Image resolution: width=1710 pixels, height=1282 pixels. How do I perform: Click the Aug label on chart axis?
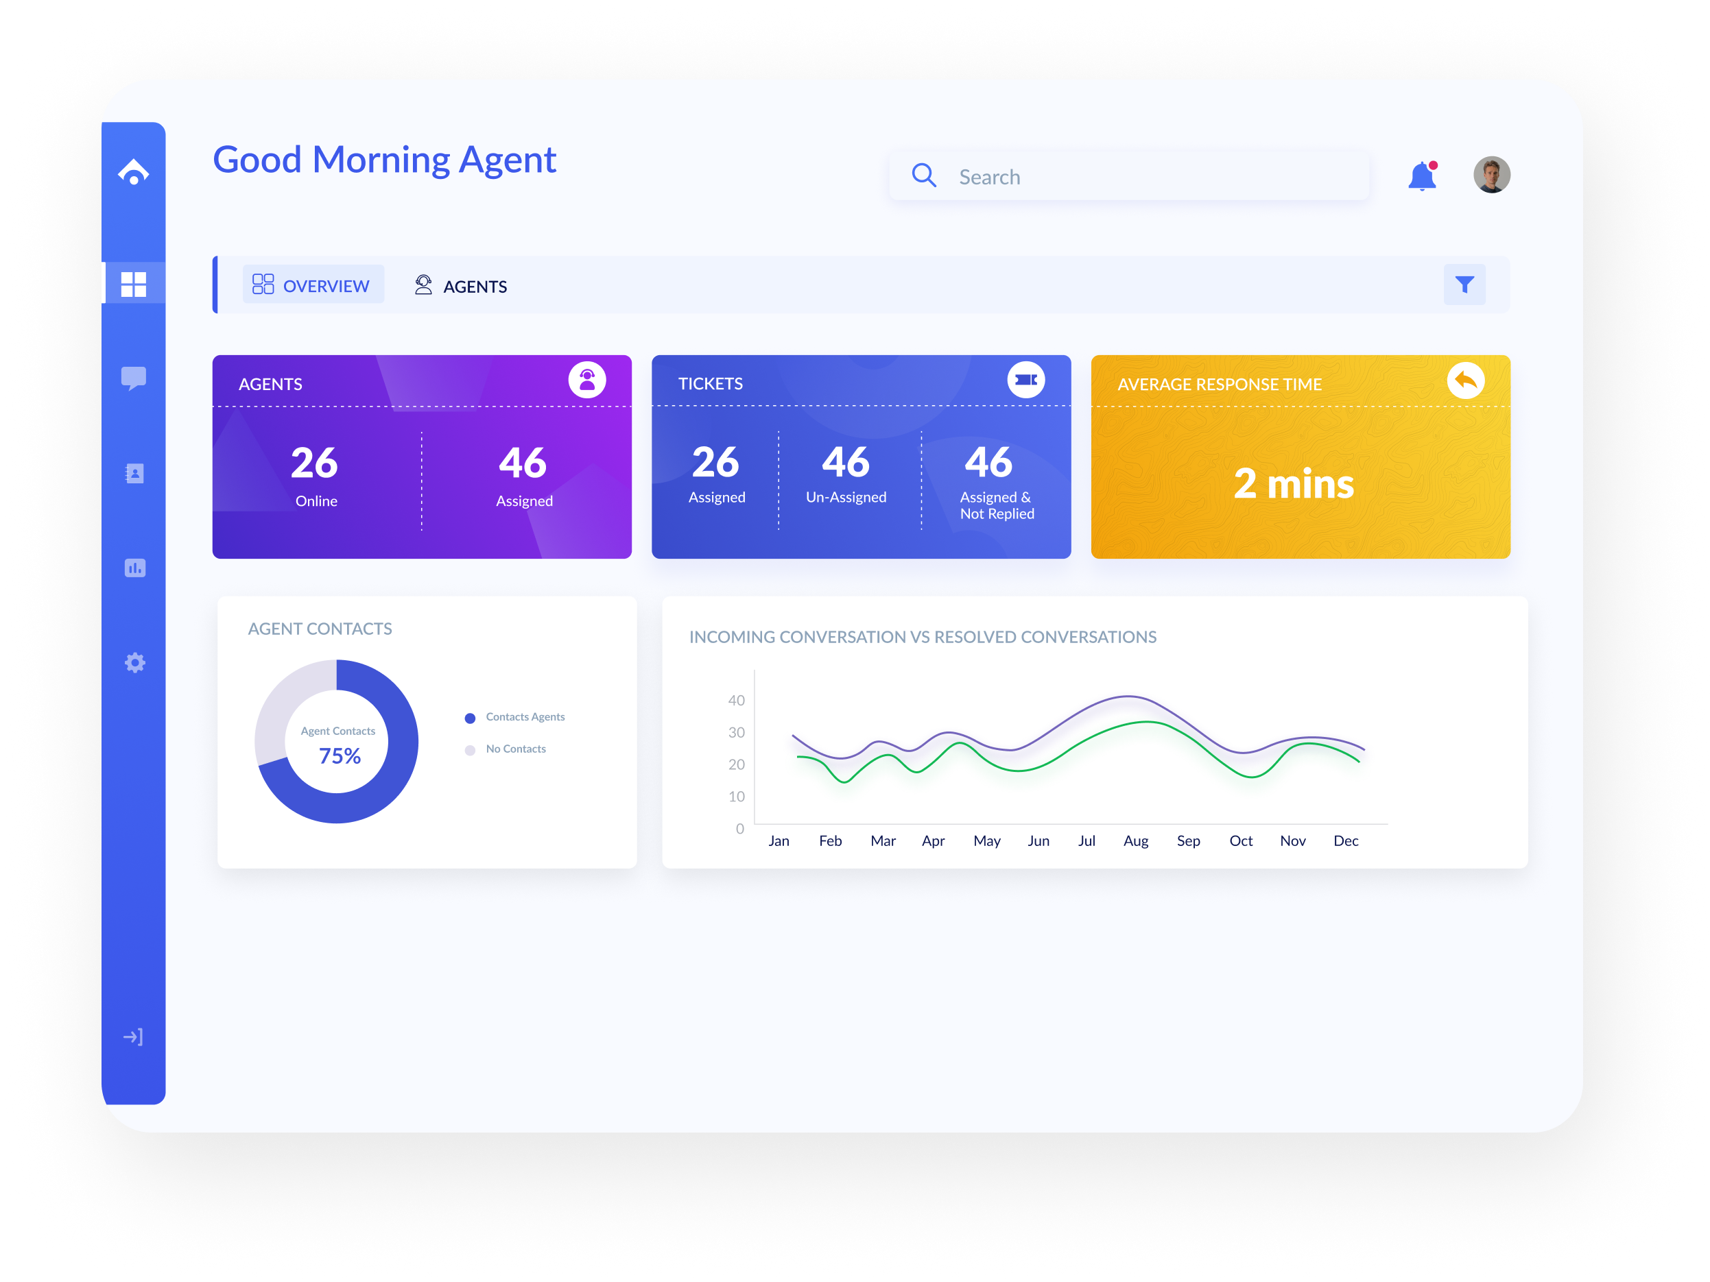click(x=1136, y=840)
